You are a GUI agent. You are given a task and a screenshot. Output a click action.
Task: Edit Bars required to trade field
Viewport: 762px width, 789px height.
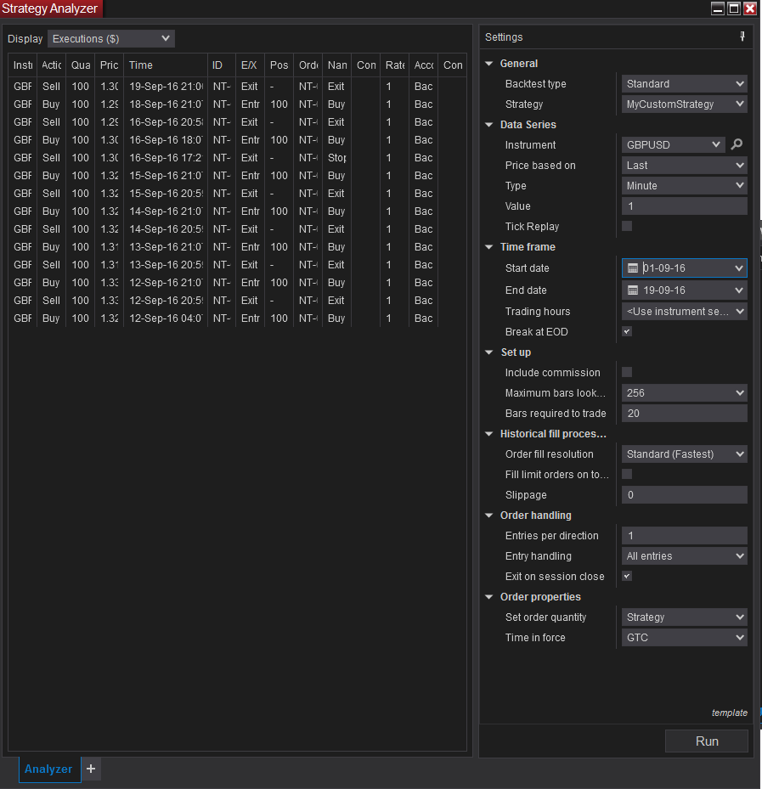tap(684, 413)
